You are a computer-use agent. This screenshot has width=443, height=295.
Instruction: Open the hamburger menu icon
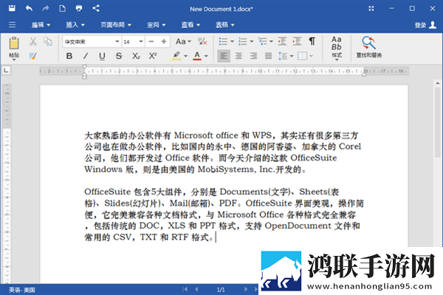coord(12,25)
